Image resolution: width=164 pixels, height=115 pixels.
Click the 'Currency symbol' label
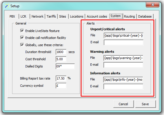[32, 86]
